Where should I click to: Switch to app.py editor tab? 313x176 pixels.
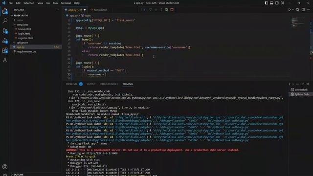pos(75,10)
